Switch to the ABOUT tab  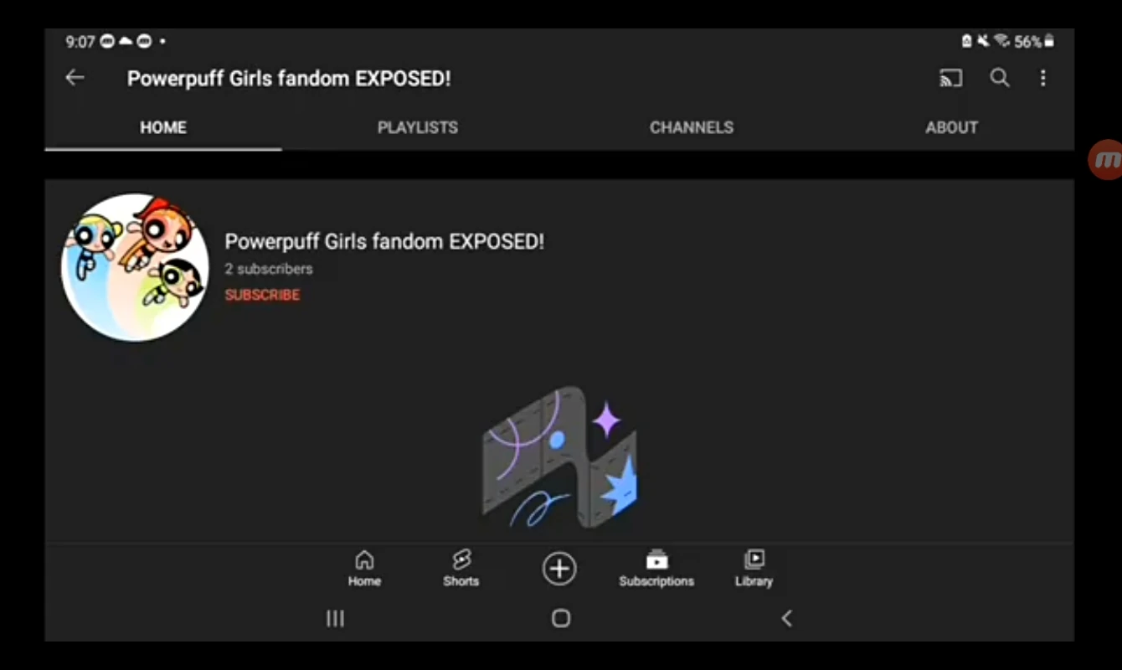coord(951,127)
